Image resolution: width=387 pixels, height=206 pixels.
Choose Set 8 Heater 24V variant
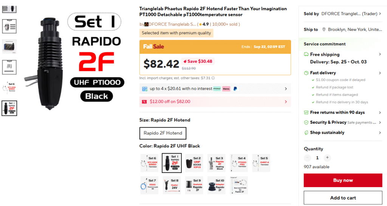click(172, 185)
